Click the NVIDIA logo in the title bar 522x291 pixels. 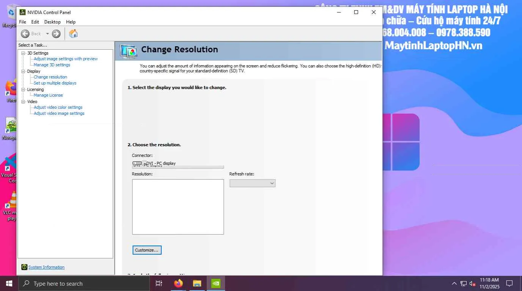tap(22, 12)
